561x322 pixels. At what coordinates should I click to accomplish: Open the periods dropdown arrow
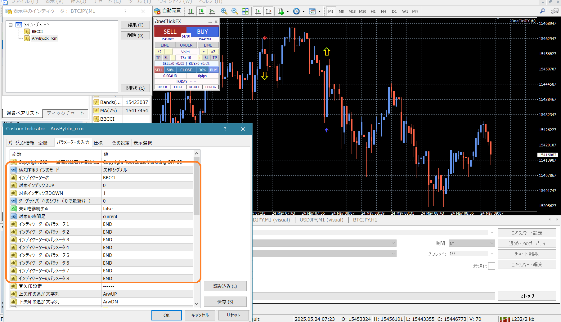[303, 12]
